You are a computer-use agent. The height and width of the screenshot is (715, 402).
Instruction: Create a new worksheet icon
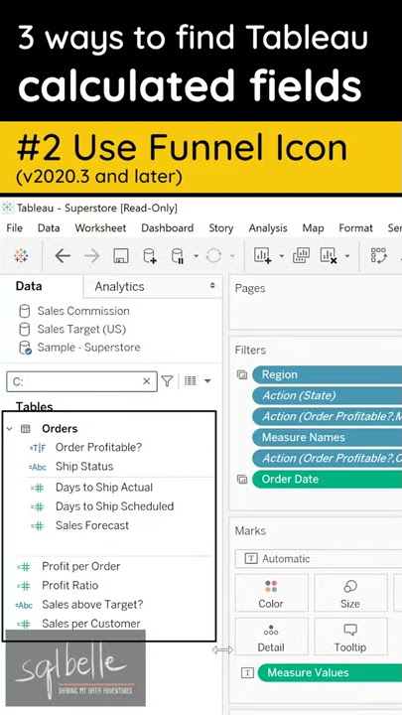262,255
